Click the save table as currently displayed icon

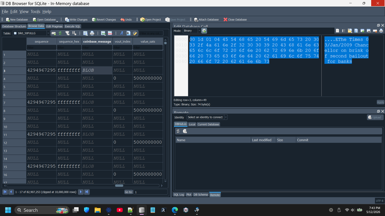pyautogui.click(x=85, y=33)
